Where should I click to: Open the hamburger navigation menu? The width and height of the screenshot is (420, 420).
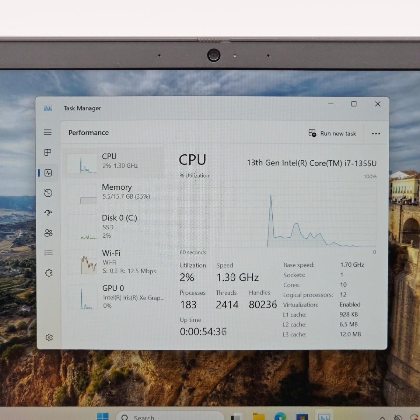click(x=48, y=132)
